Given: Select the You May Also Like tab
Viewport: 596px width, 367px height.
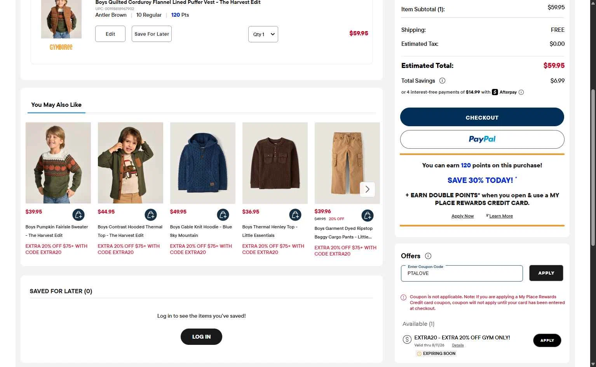Looking at the screenshot, I should pos(56,105).
